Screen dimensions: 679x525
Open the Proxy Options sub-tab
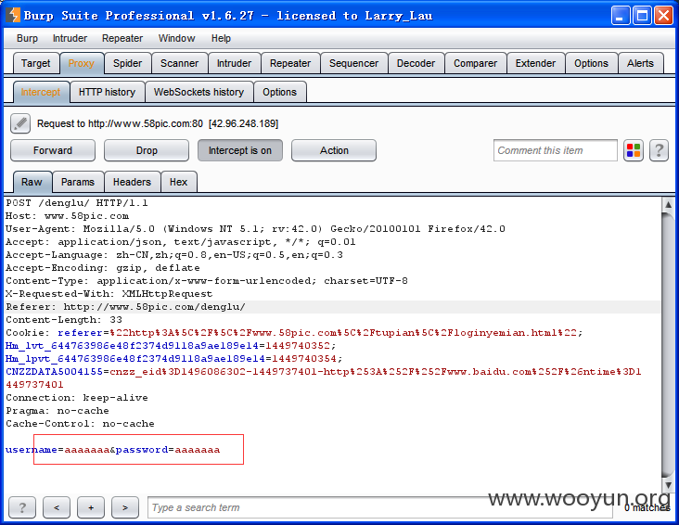coord(279,92)
